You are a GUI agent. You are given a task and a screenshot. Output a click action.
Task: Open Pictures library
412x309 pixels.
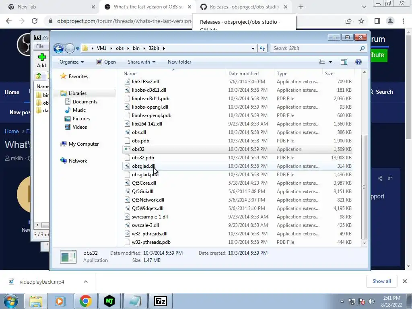[x=81, y=119]
